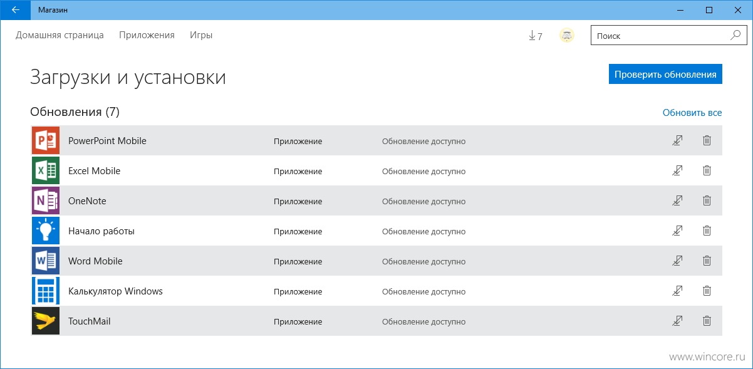This screenshot has width=753, height=369.
Task: Open the Приложения tab
Action: pyautogui.click(x=147, y=36)
